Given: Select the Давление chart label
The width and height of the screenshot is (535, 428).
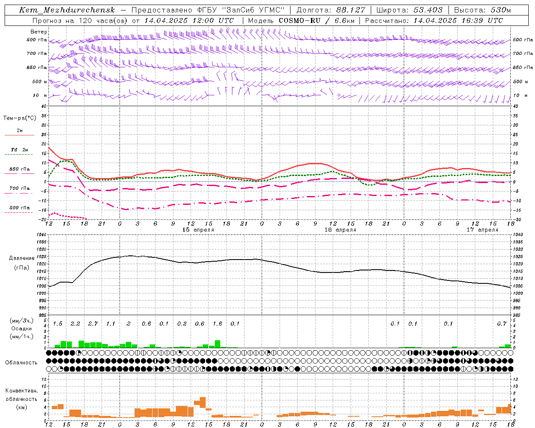Looking at the screenshot, I should coord(22,258).
